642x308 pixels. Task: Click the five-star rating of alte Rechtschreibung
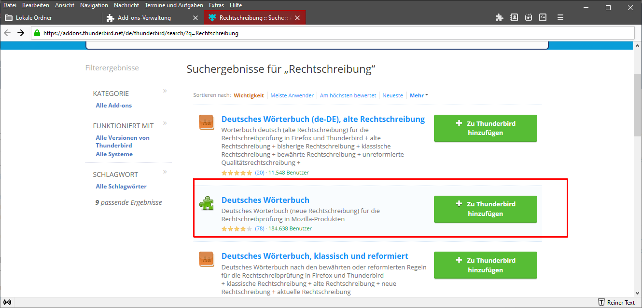(x=237, y=173)
